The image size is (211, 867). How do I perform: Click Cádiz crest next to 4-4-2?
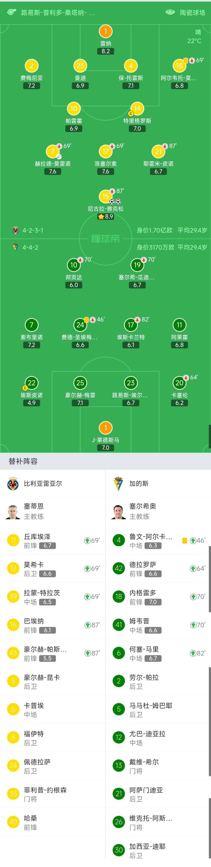(16, 247)
